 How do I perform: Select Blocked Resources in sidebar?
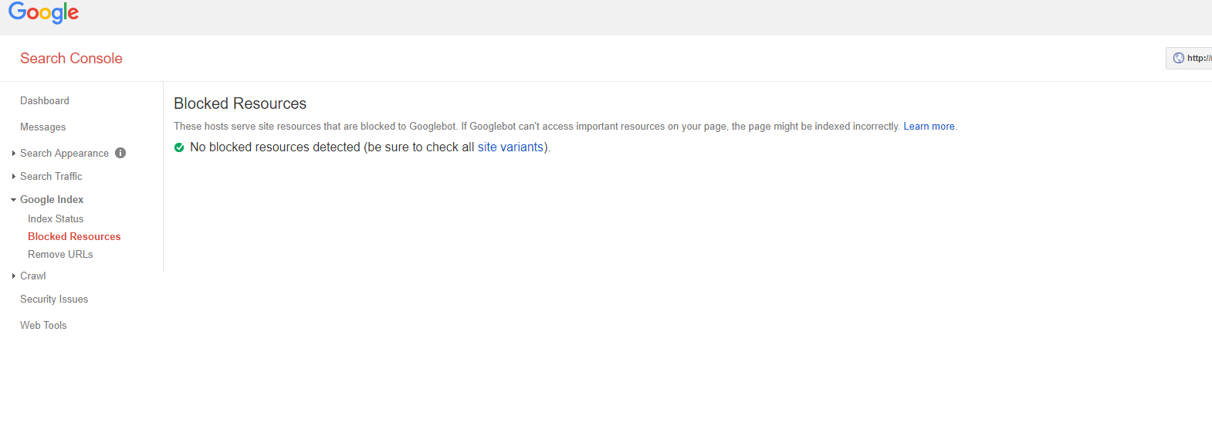tap(74, 237)
